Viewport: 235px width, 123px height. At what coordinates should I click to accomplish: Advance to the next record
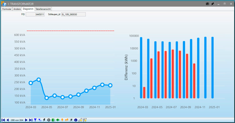click(26, 120)
